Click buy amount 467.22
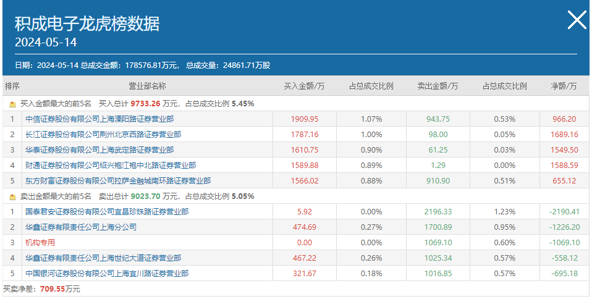The height and width of the screenshot is (299, 592). pyautogui.click(x=305, y=258)
